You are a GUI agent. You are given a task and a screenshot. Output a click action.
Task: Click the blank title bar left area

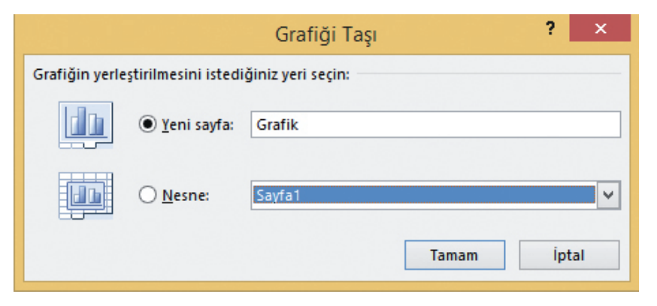tap(113, 34)
